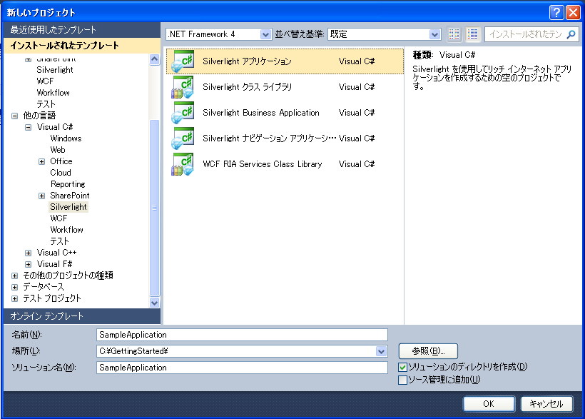Screen dimensions: 585x419
Task: Expand the Office tree node
Action: (42, 162)
